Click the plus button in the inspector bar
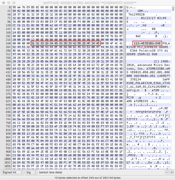175x180 pixels. (172, 172)
